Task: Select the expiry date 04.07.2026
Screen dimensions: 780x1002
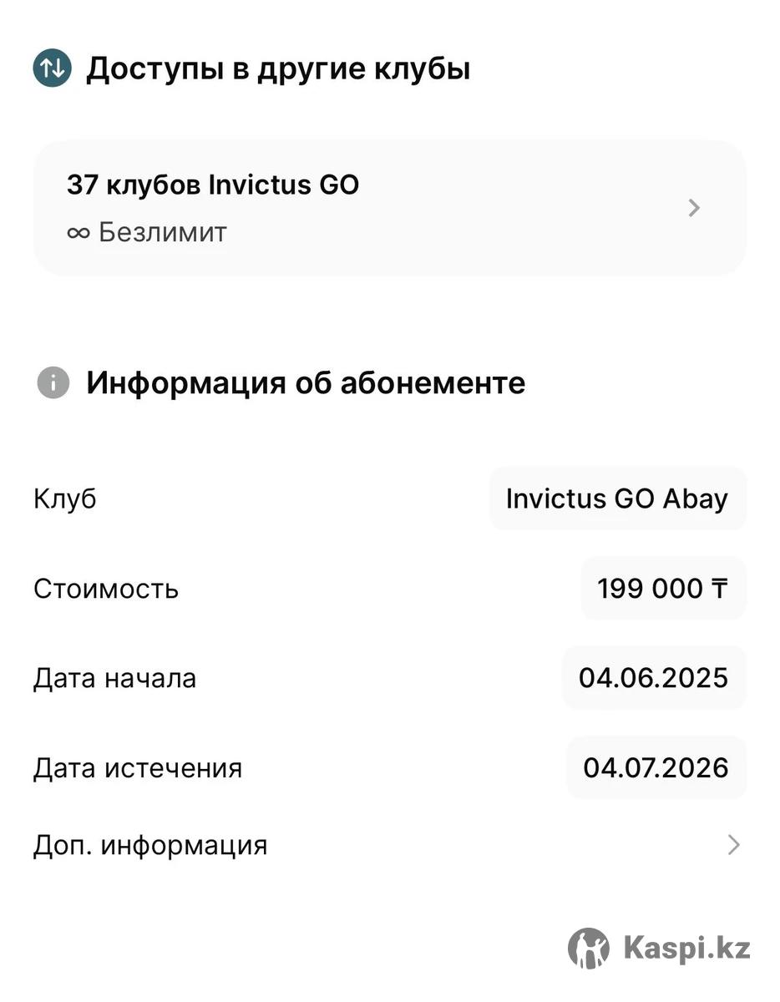Action: [656, 767]
